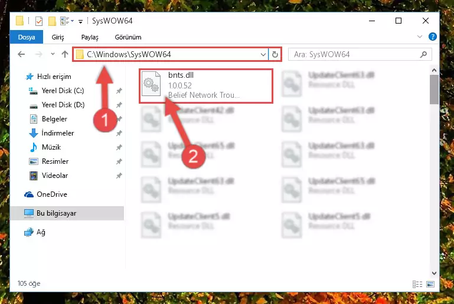Viewport: 454px width, 304px height.
Task: Refresh the SysWOW64 folder
Action: coord(275,54)
